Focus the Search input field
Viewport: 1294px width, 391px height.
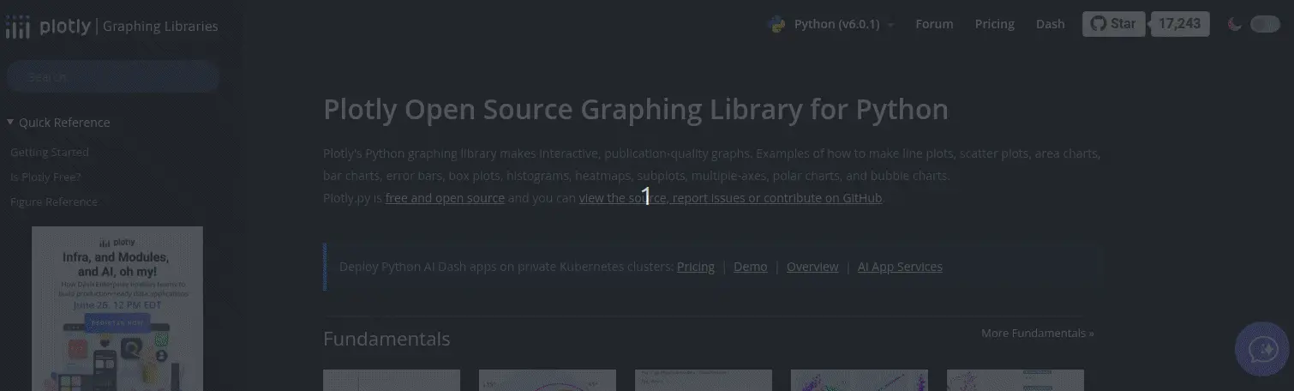[x=113, y=76]
